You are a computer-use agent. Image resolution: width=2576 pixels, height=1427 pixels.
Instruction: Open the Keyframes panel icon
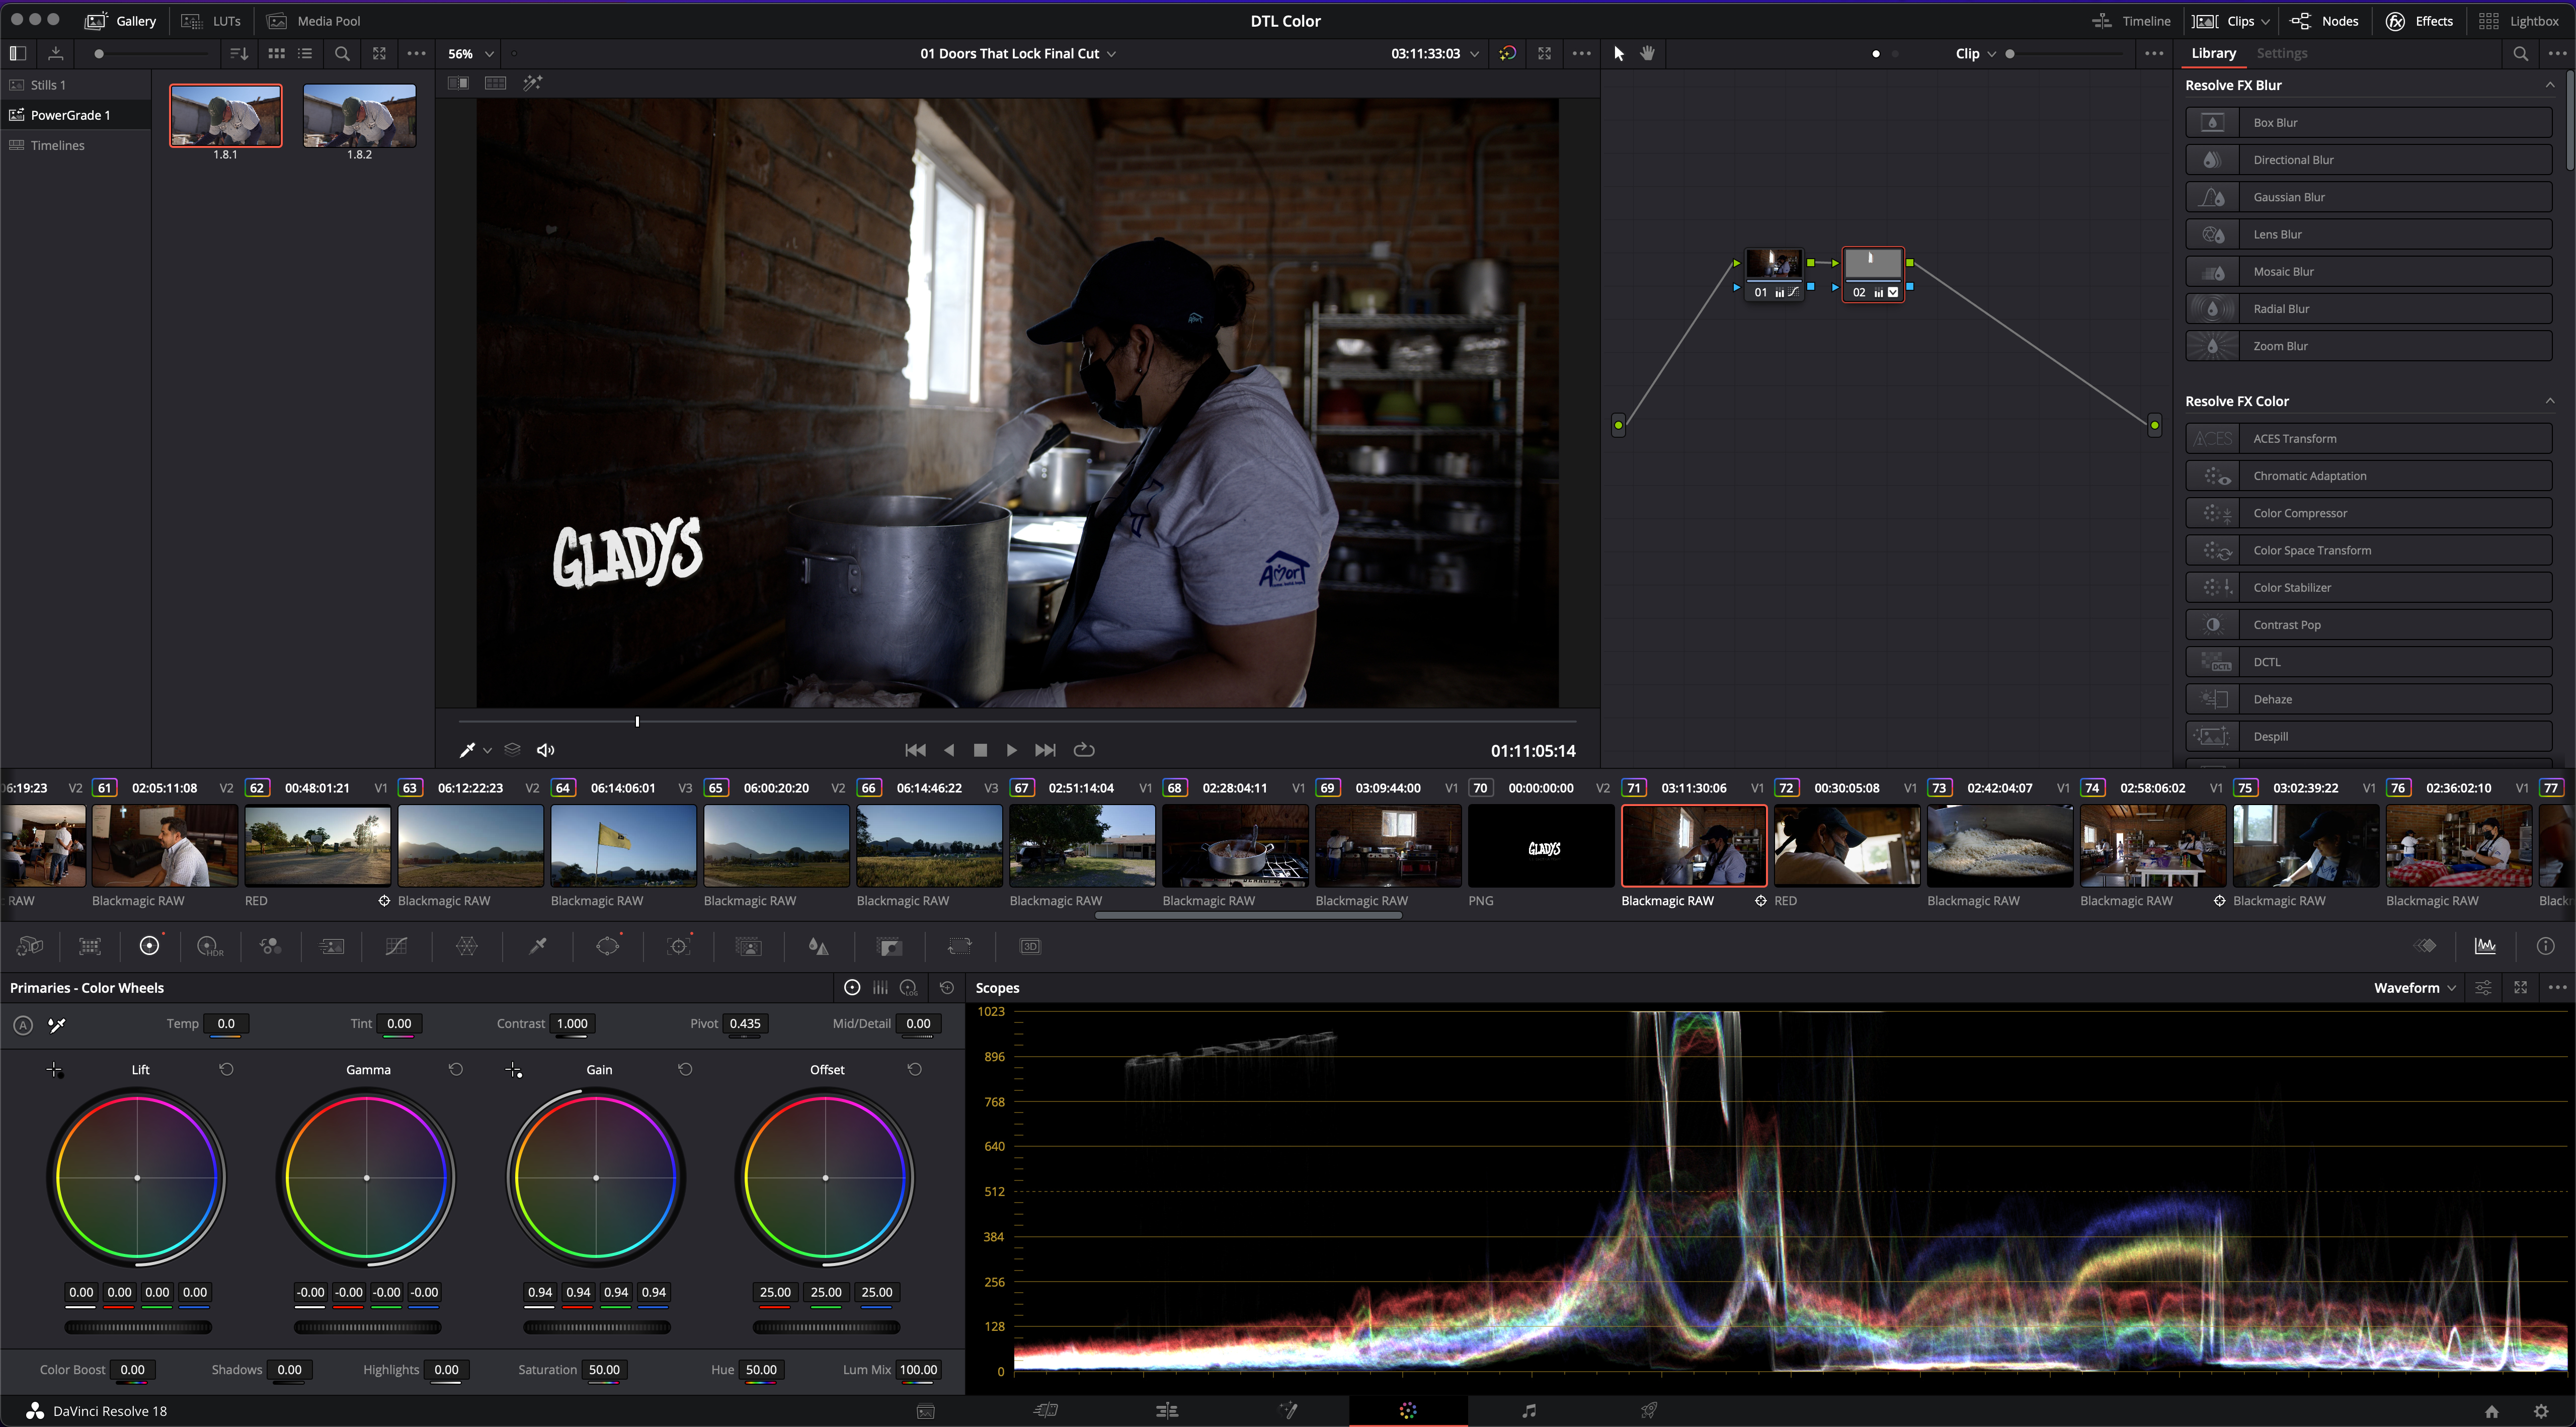click(2426, 946)
